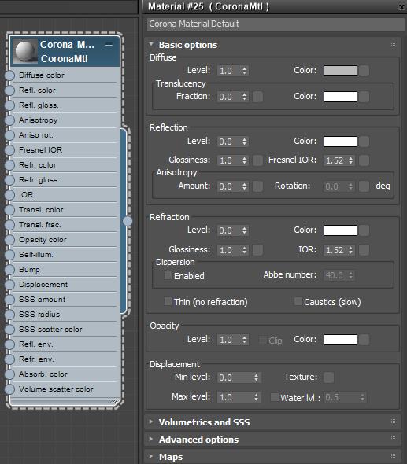Image resolution: width=407 pixels, height=464 pixels.
Task: Toggle Thin (no refraction) checkbox
Action: 168,301
